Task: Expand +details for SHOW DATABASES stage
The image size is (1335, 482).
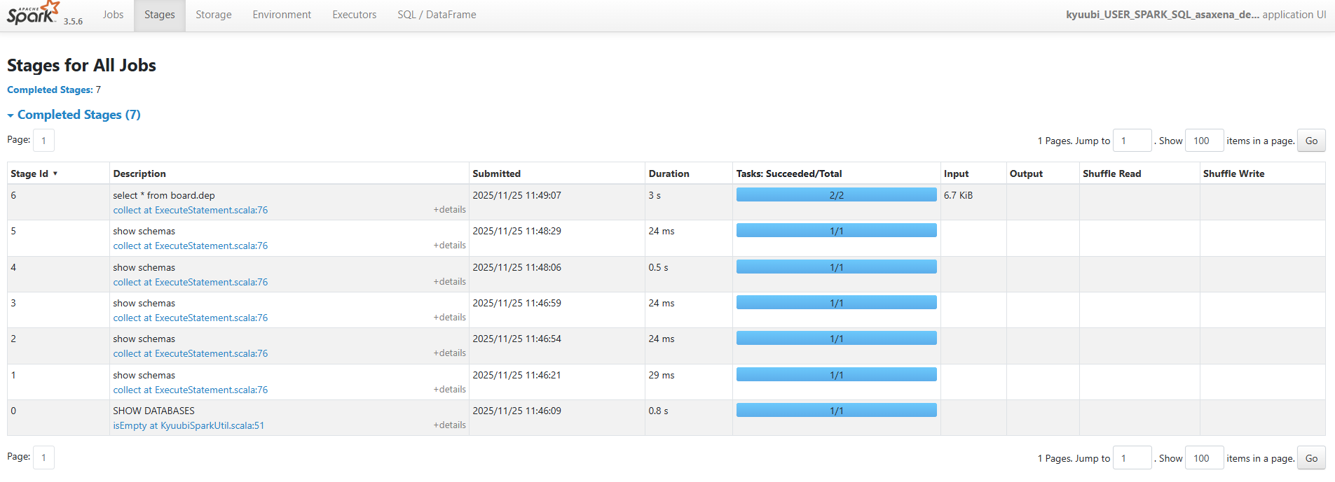Action: [x=449, y=425]
